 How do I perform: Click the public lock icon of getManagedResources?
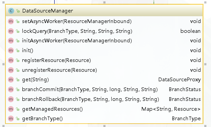[18, 109]
